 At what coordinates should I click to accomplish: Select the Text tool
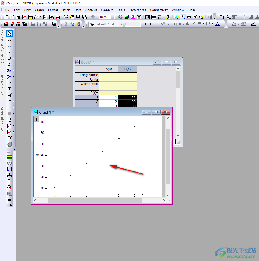tap(9, 89)
